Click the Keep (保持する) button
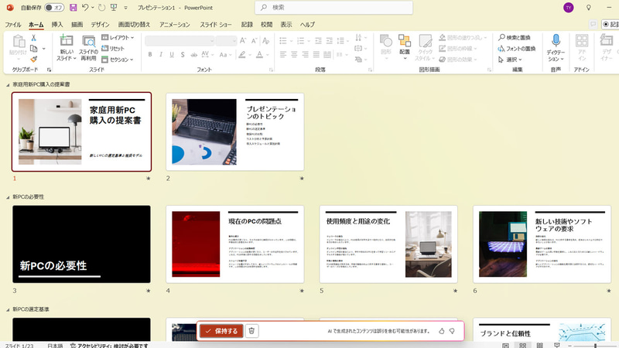 pos(221,331)
